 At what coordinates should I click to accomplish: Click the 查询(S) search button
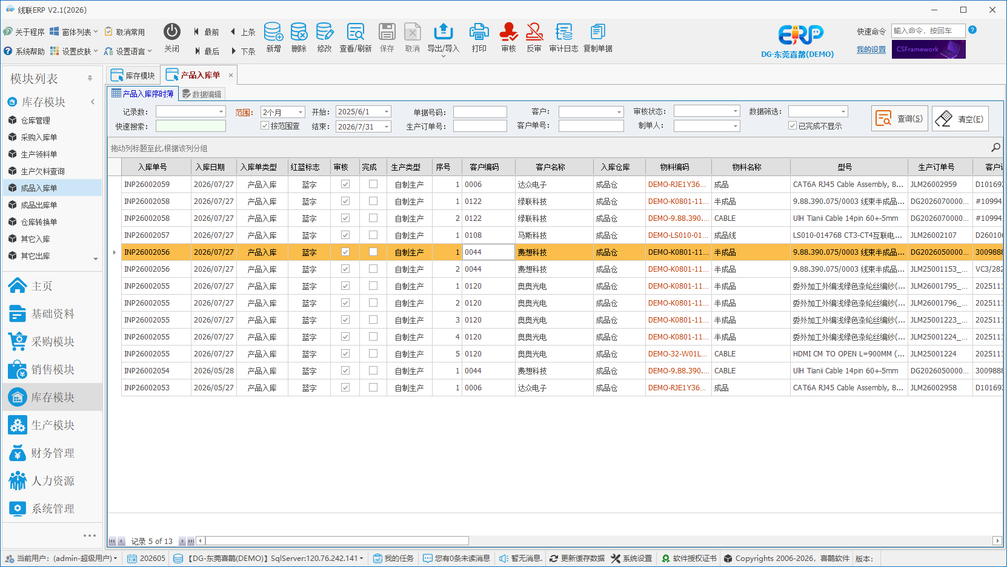point(900,119)
